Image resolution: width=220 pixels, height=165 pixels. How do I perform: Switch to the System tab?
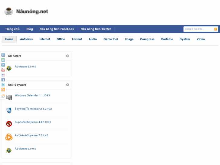click(x=185, y=39)
